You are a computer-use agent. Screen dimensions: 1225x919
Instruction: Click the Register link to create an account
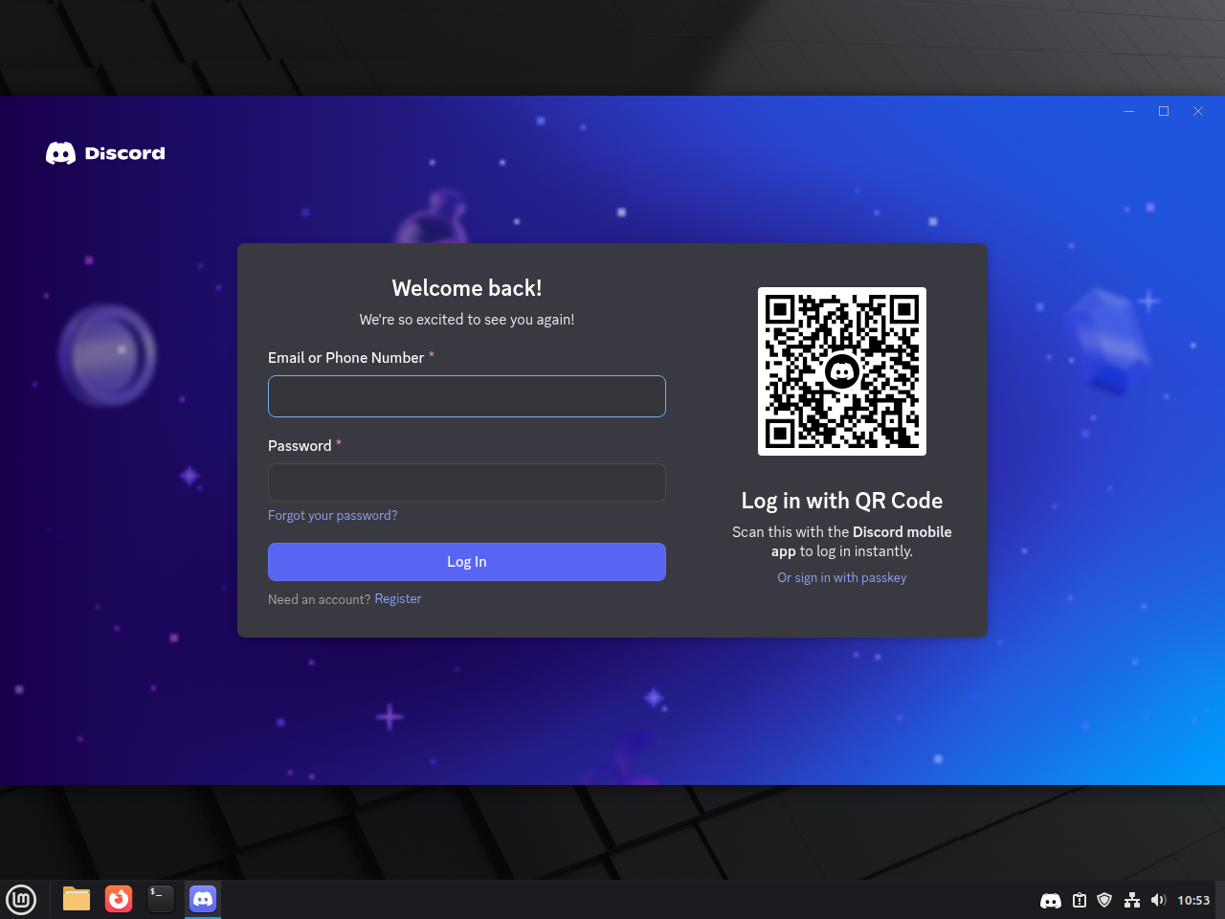coord(397,598)
